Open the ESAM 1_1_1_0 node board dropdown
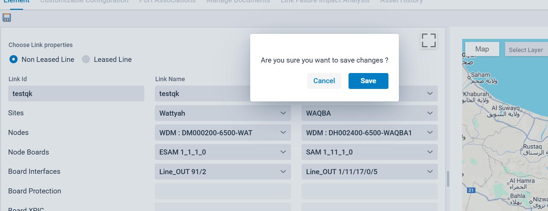The width and height of the screenshot is (548, 211). click(223, 152)
